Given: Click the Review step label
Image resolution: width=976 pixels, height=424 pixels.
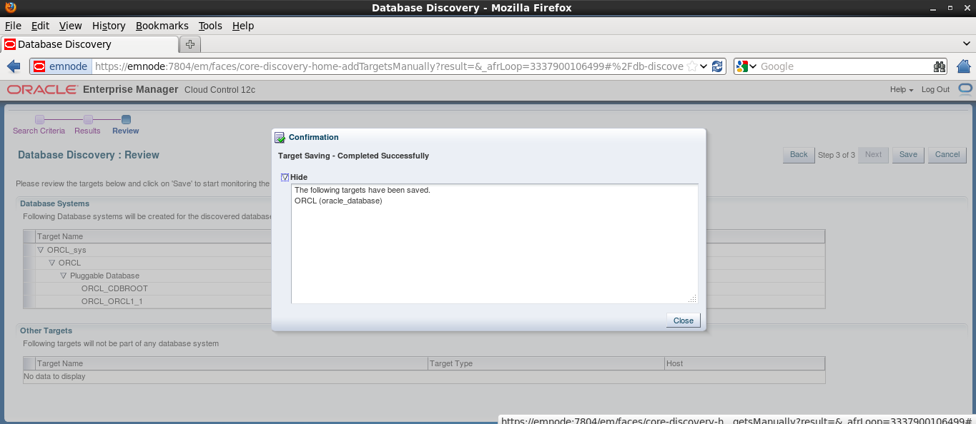Looking at the screenshot, I should (x=126, y=131).
